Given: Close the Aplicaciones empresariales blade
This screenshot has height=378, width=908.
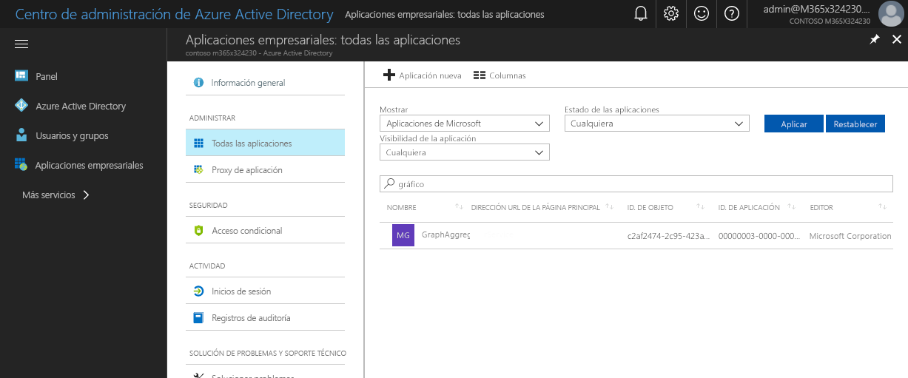Looking at the screenshot, I should point(897,40).
